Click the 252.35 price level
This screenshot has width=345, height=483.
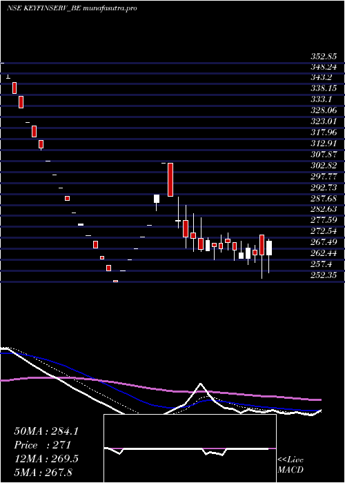[x=323, y=275]
